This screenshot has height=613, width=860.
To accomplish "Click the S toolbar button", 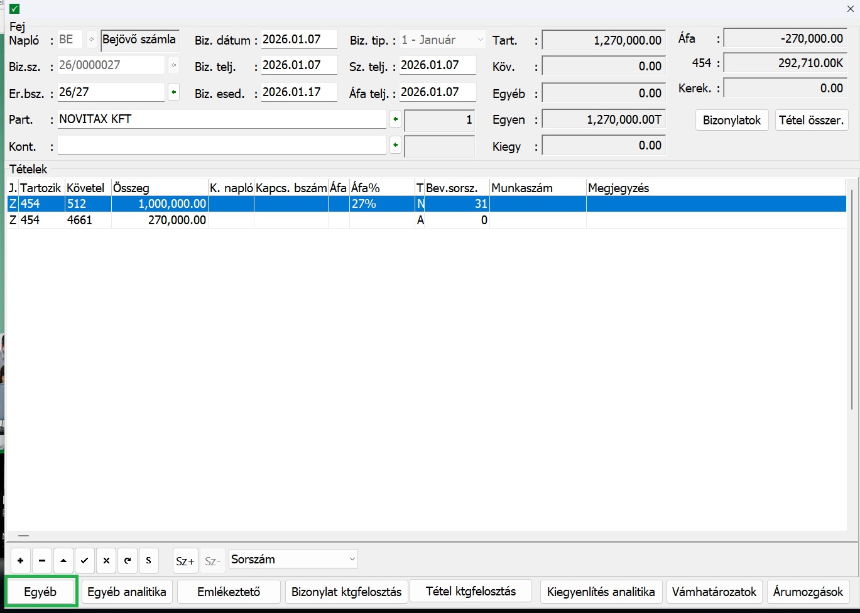I will (x=149, y=561).
